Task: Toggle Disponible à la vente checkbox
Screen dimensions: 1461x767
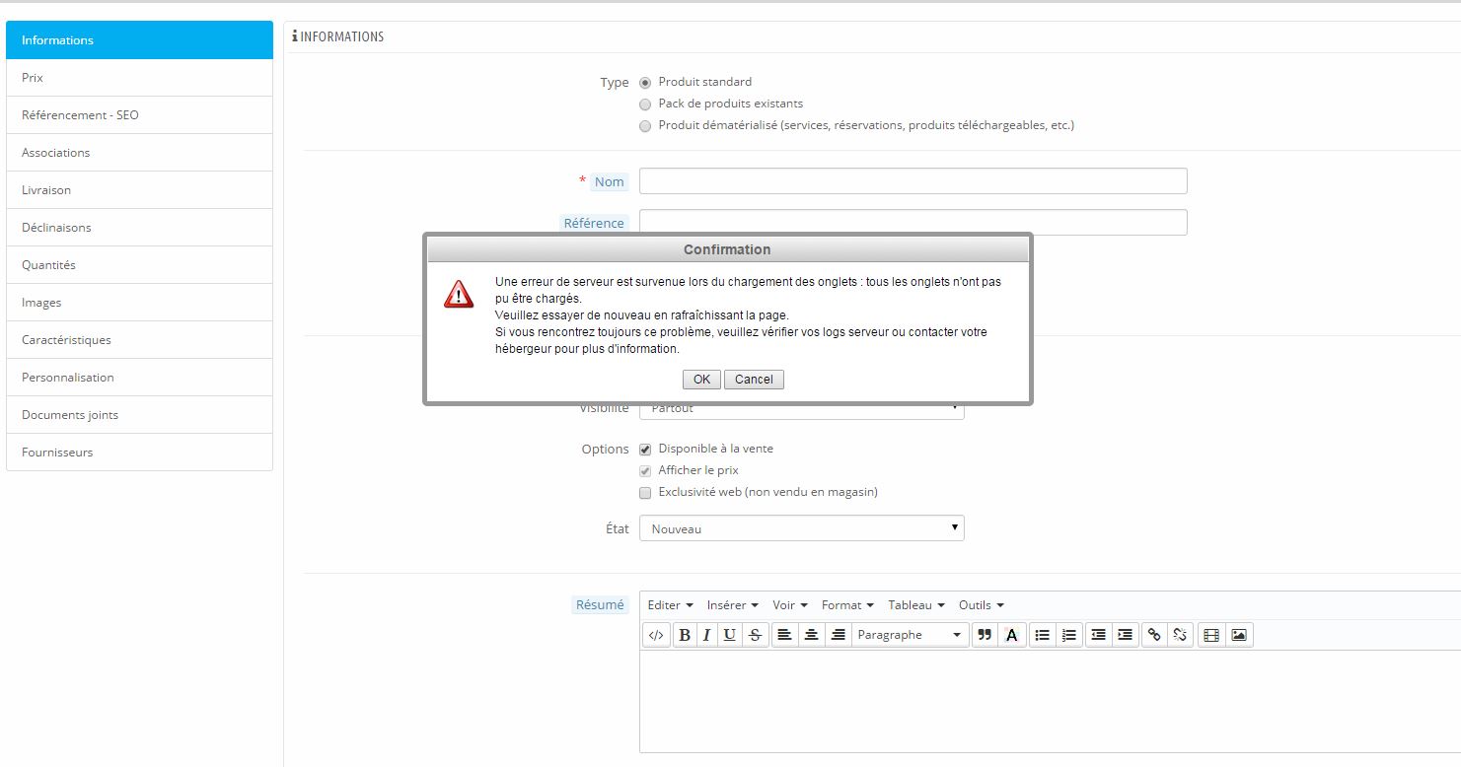Action: pyautogui.click(x=645, y=450)
